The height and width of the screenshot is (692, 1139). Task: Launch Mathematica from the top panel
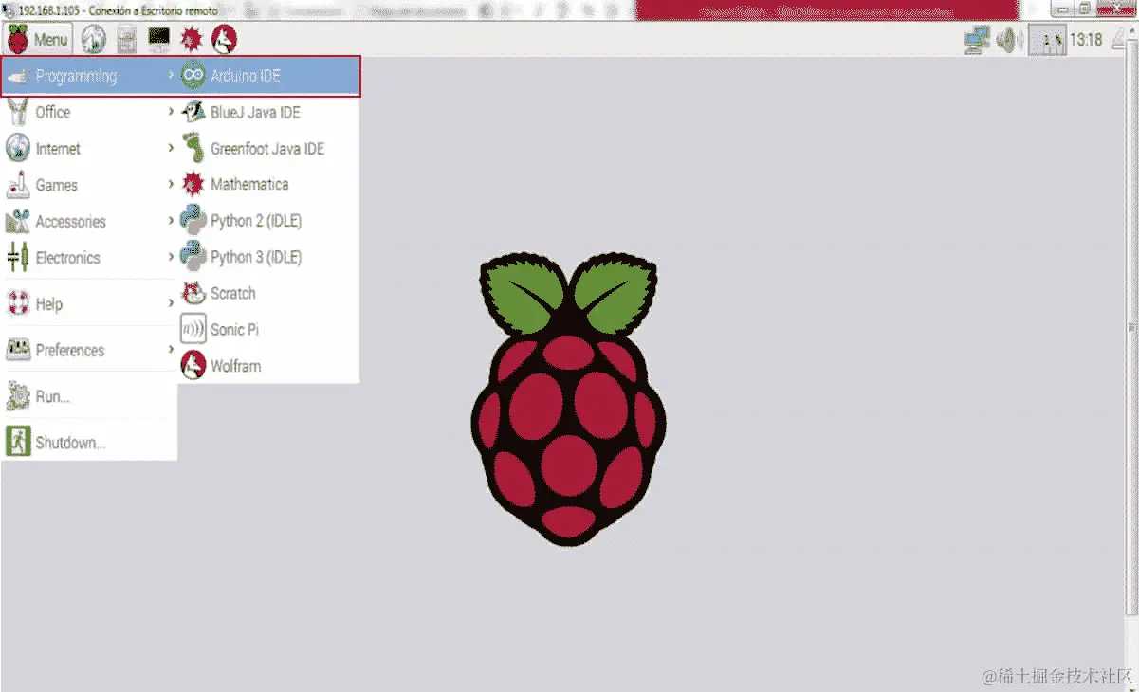click(x=192, y=40)
